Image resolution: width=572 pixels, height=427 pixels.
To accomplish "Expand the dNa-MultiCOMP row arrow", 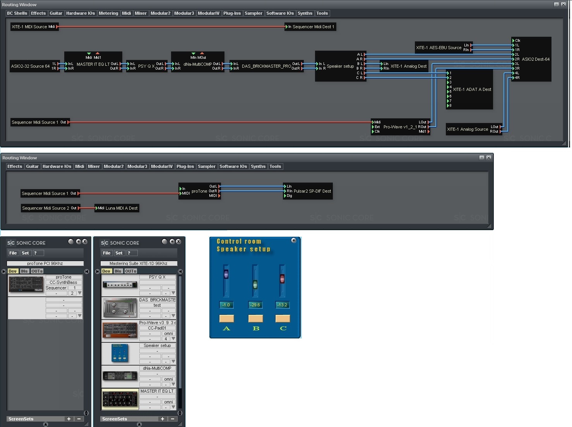I will (173, 384).
